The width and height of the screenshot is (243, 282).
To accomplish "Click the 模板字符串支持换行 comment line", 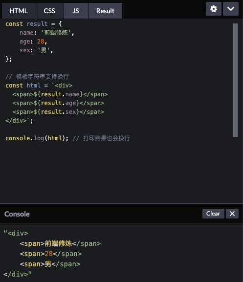I will 37,77.
